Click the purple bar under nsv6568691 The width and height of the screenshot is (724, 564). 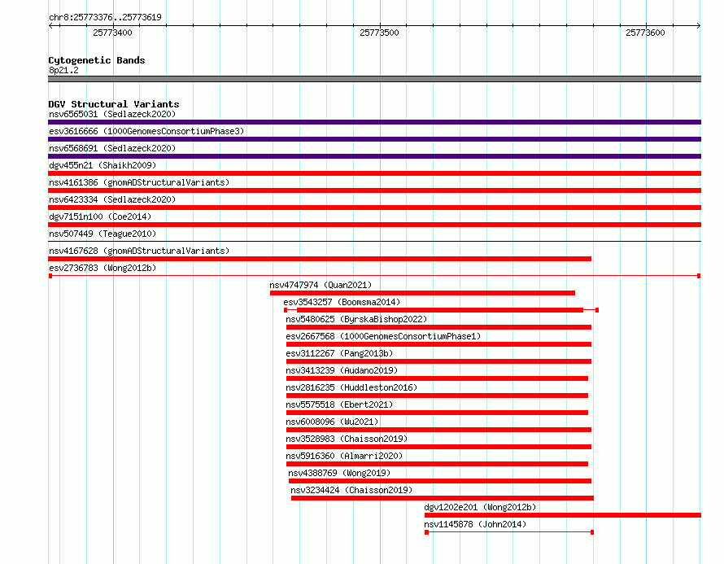pyautogui.click(x=374, y=156)
